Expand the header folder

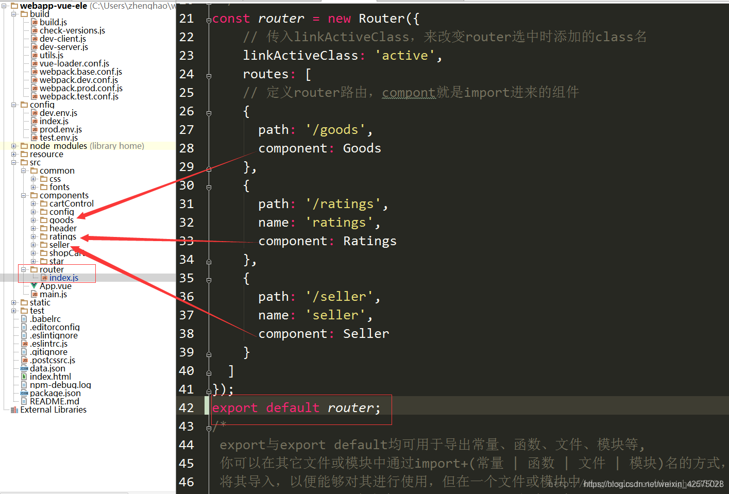click(33, 228)
